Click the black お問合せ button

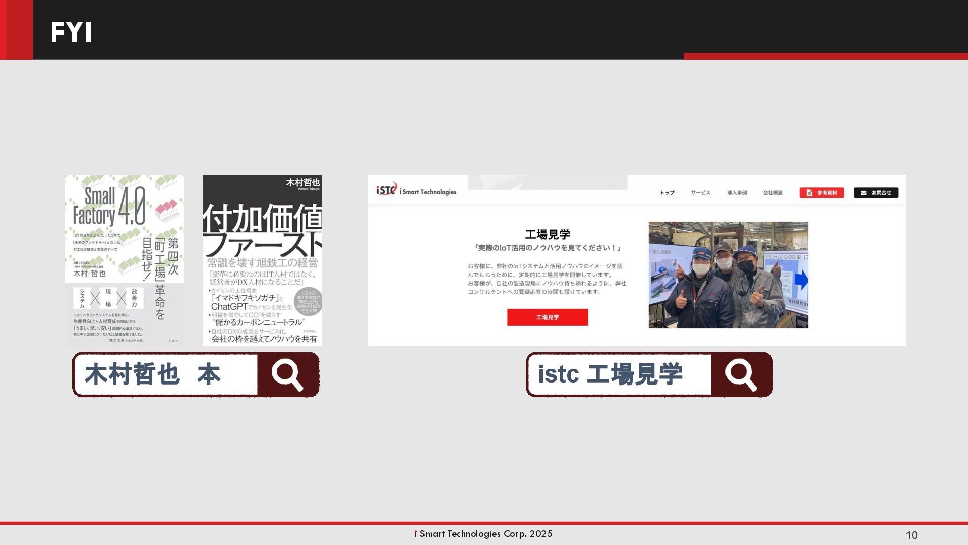[876, 193]
